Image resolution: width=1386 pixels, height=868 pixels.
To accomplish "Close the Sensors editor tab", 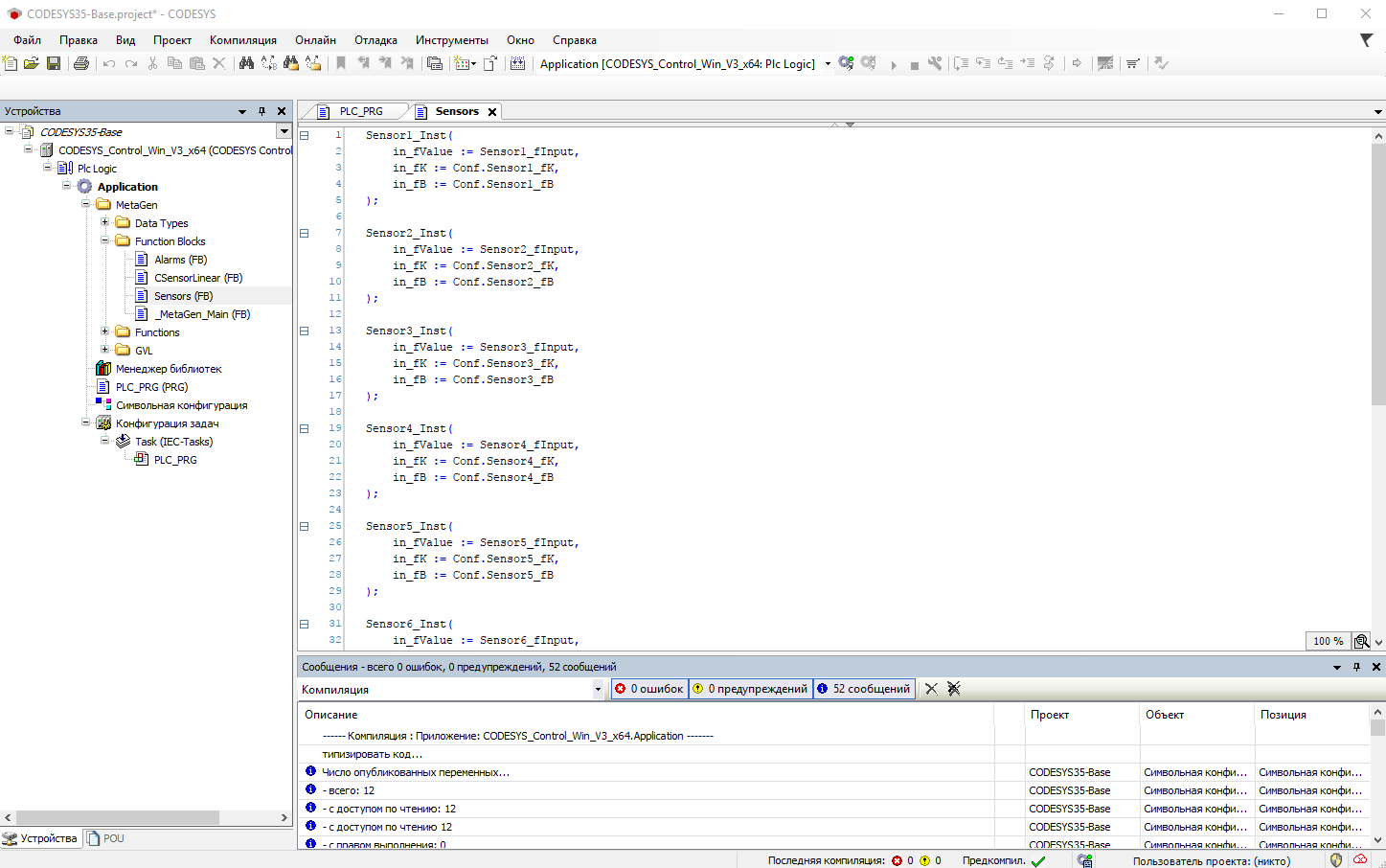I will 492,112.
